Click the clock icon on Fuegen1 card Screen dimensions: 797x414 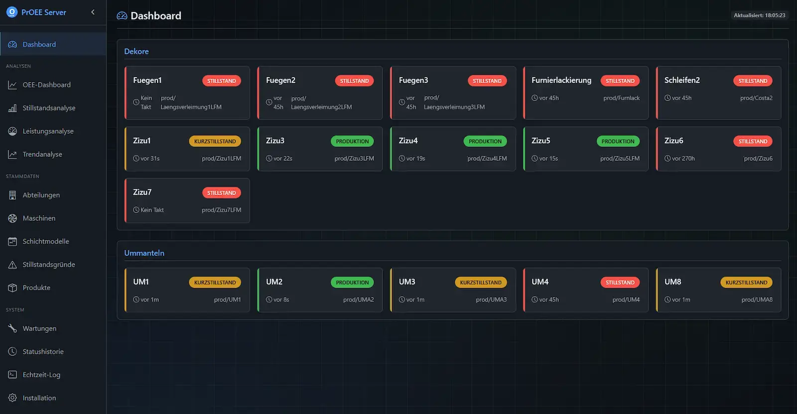[136, 102]
